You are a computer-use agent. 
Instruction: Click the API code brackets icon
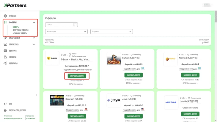click(5, 104)
